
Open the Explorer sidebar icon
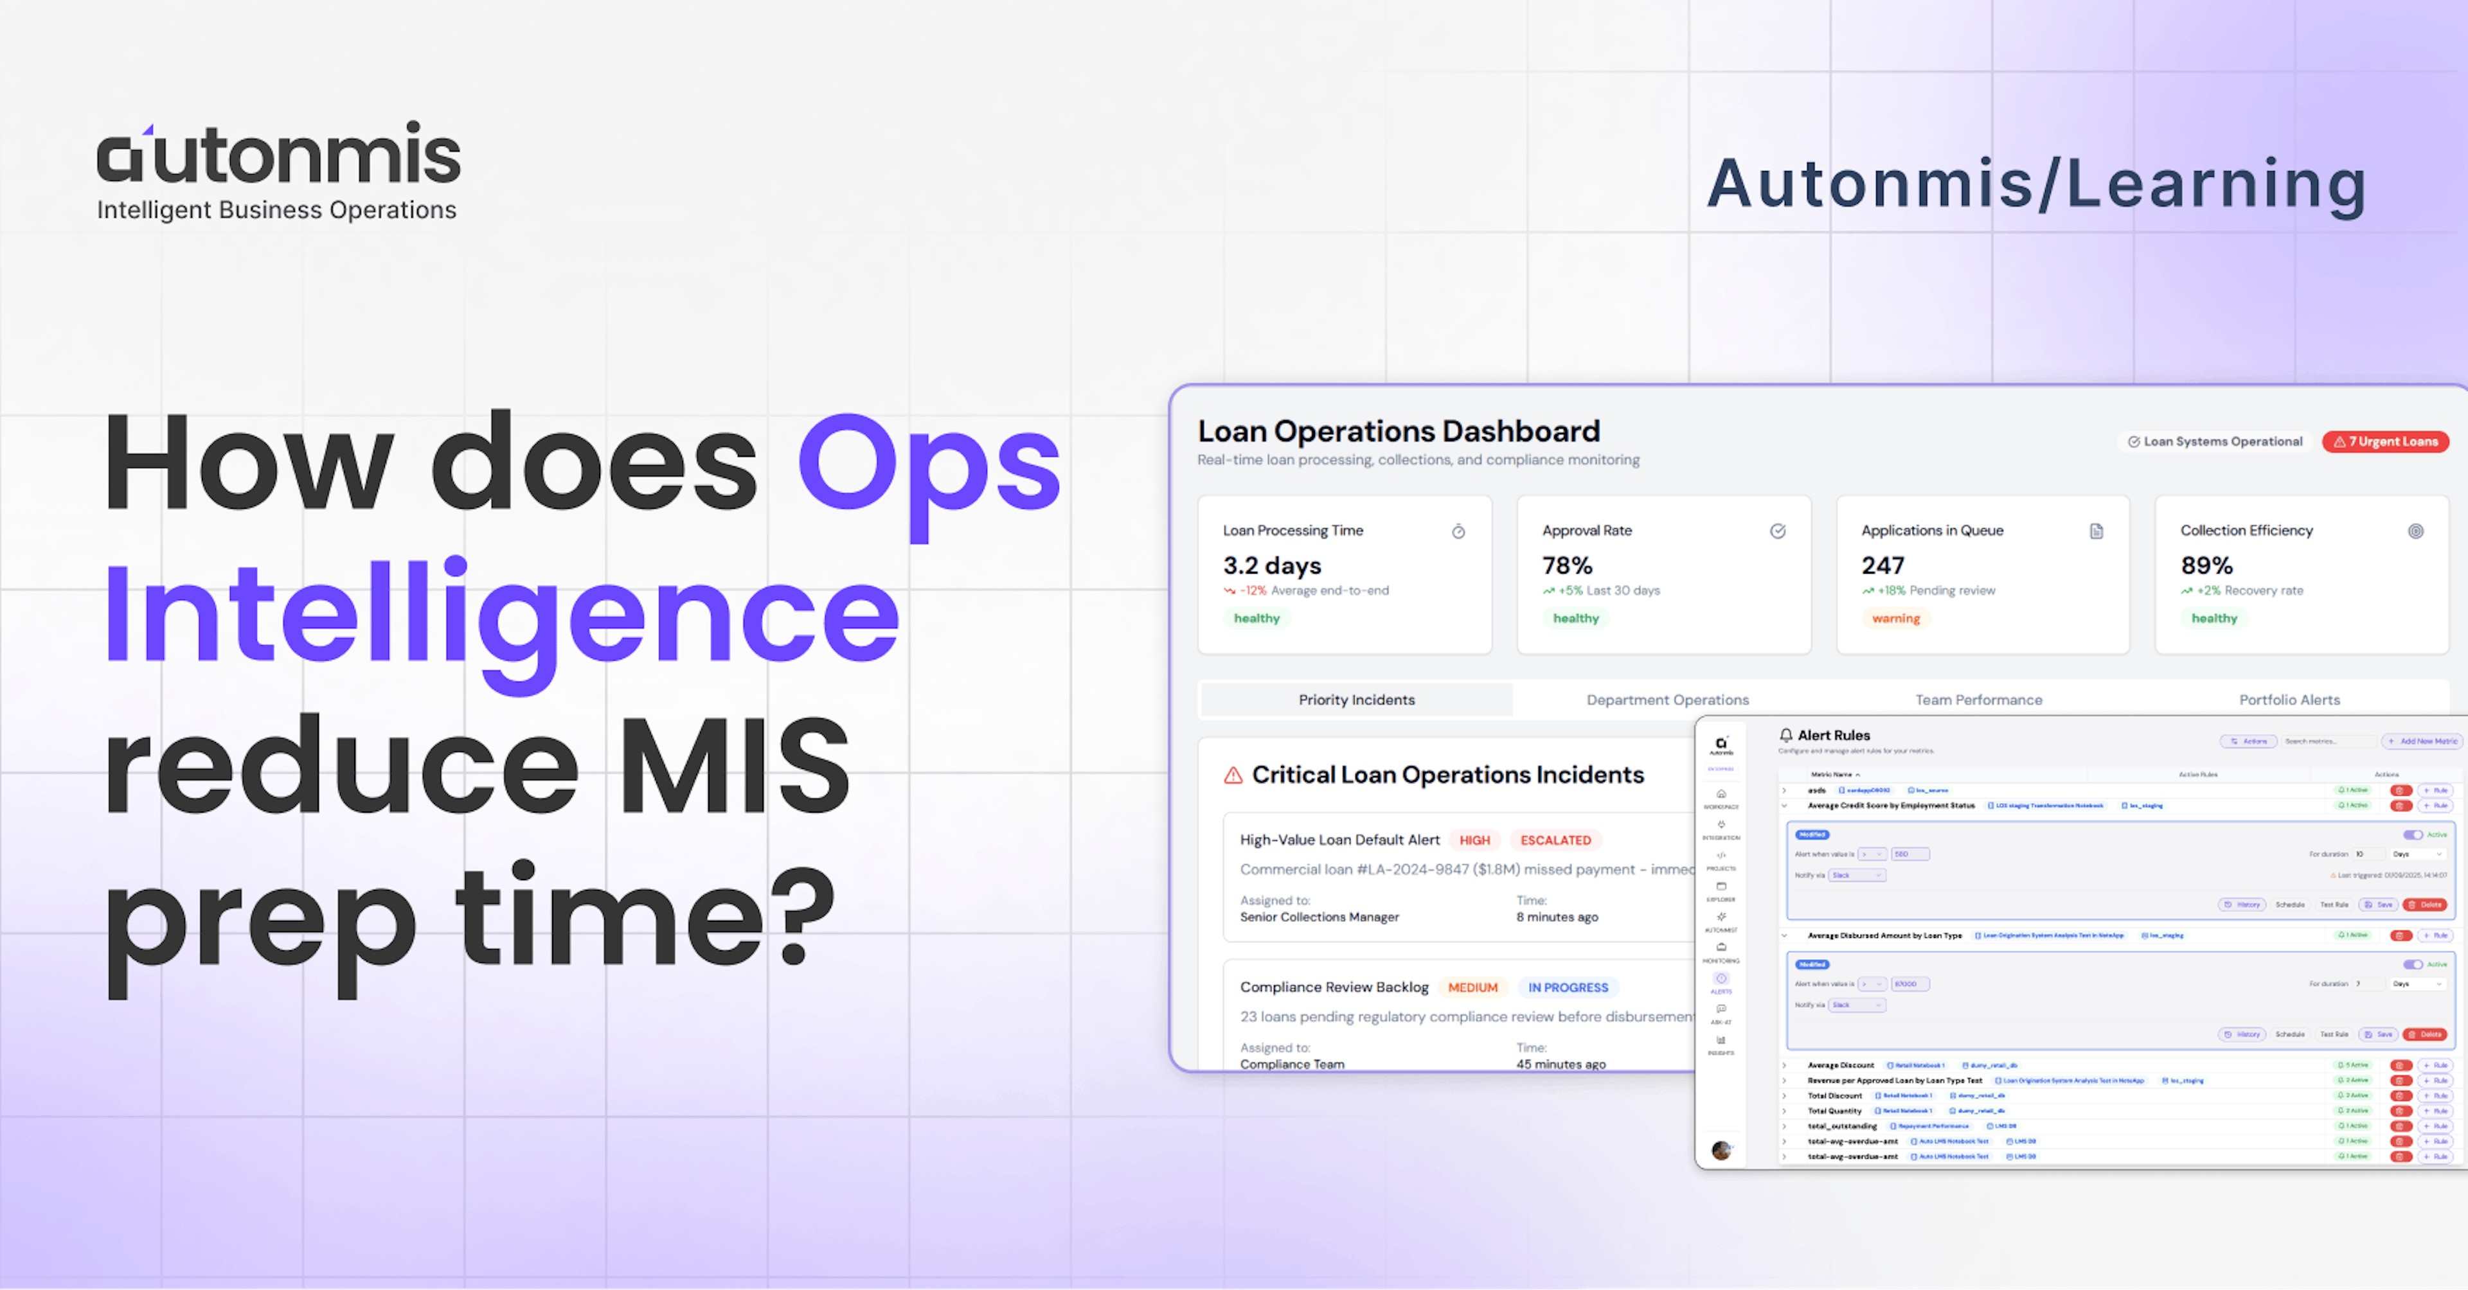click(1721, 887)
